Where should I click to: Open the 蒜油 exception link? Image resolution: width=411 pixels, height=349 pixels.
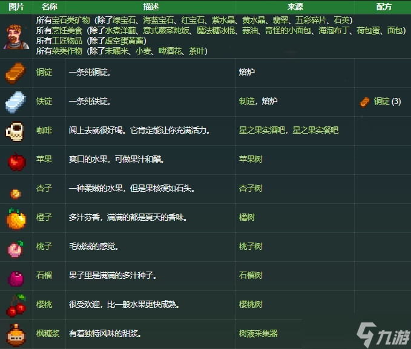[250, 30]
